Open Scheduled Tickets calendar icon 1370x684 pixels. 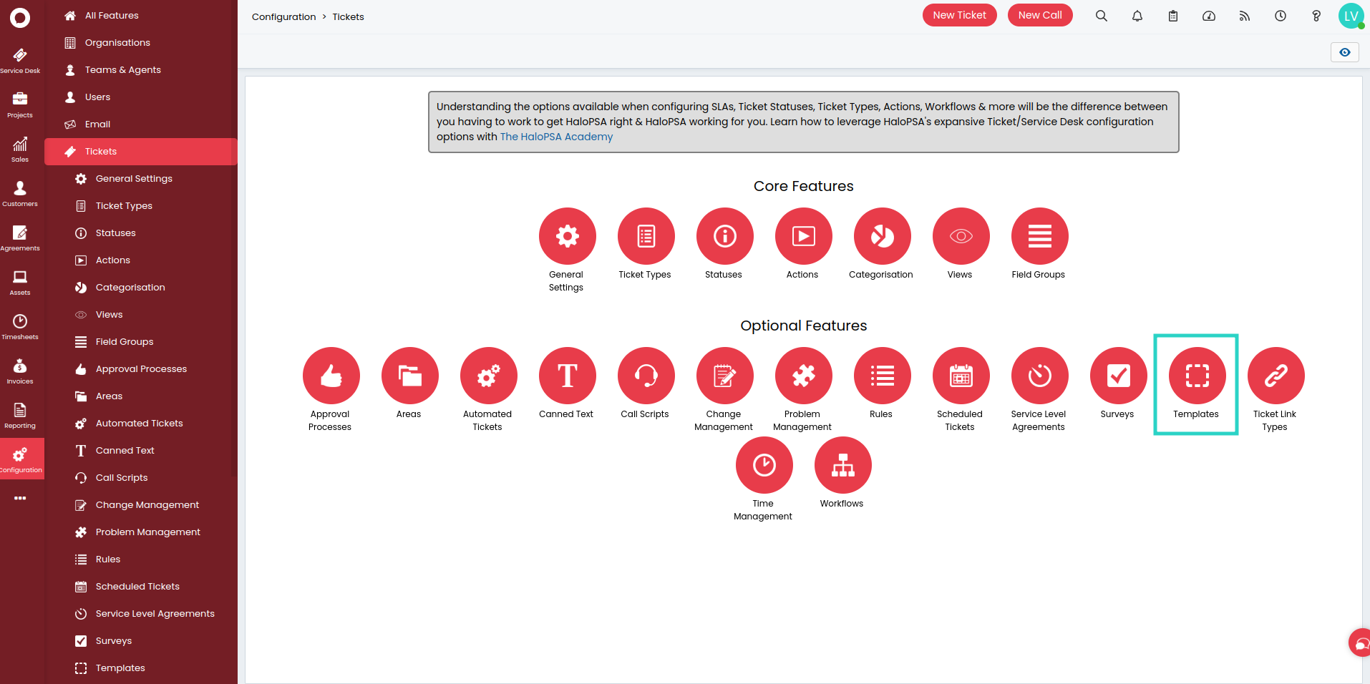961,376
